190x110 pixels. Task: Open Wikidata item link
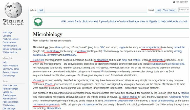(9, 105)
